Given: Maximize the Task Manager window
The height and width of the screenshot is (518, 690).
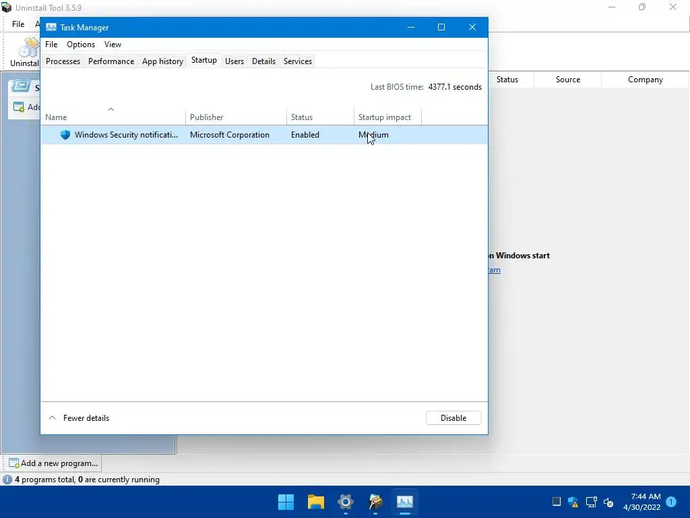Looking at the screenshot, I should pos(441,27).
